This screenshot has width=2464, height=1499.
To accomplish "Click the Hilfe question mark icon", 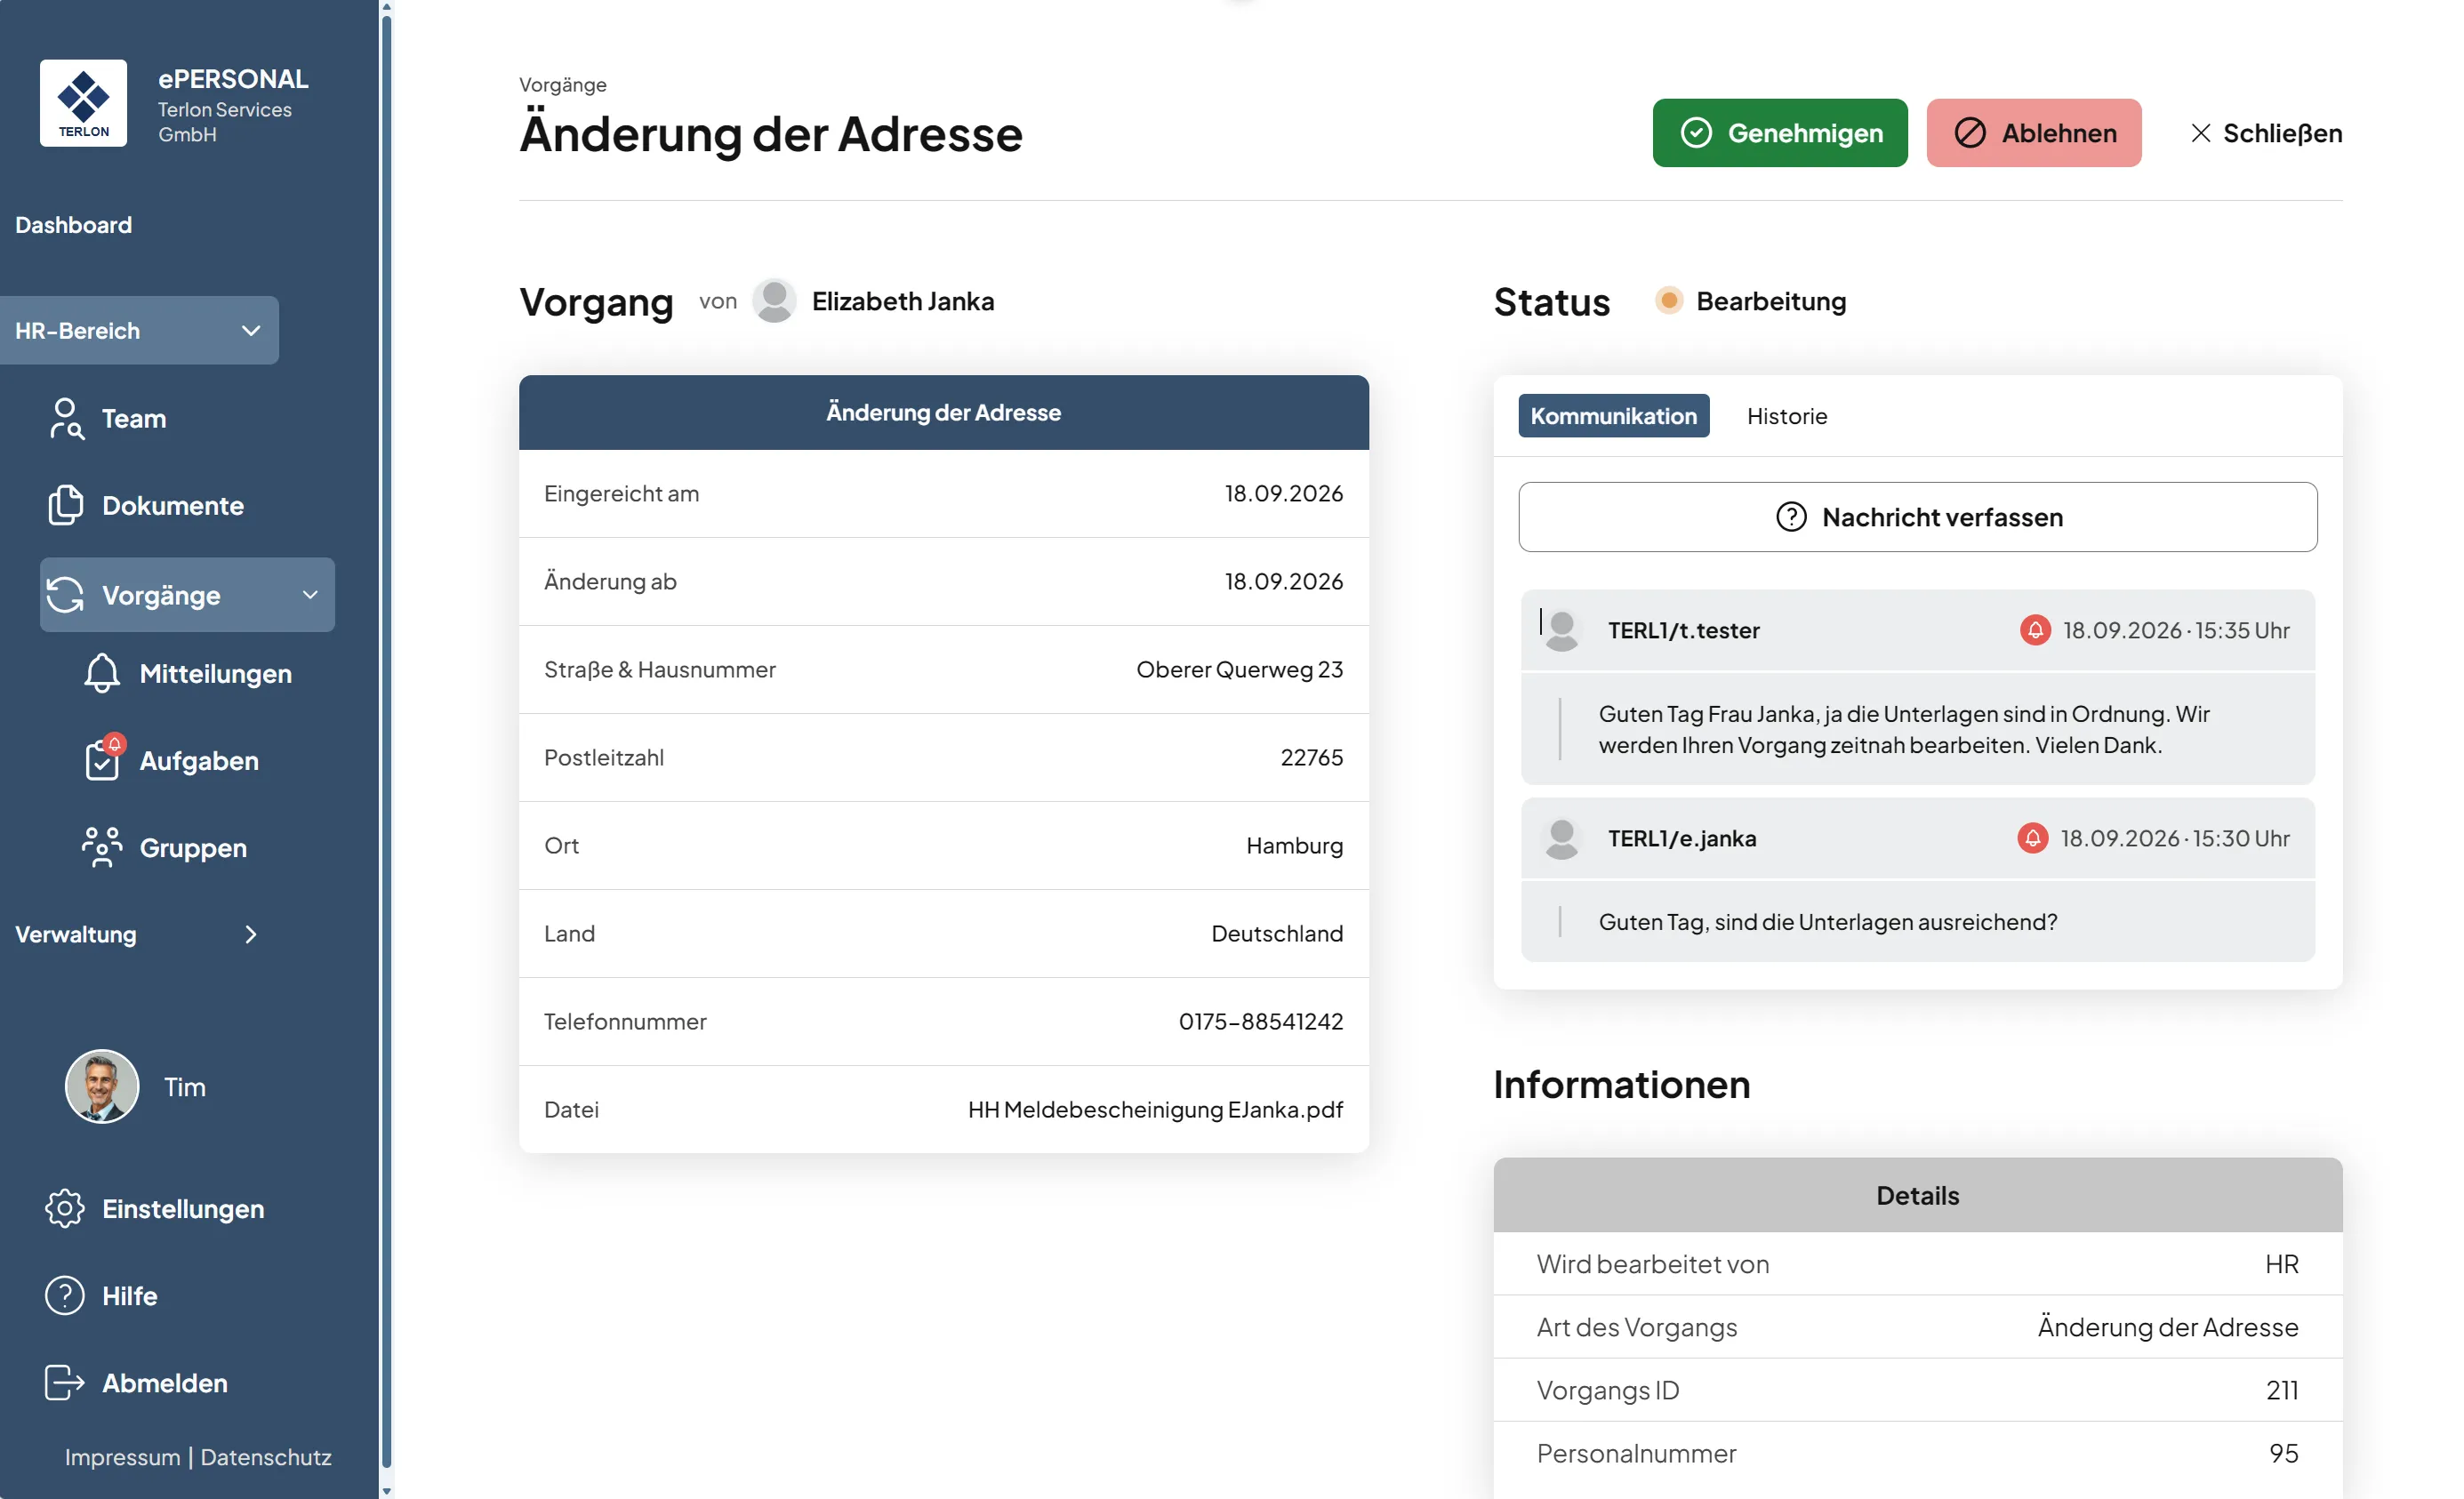I will coord(65,1295).
